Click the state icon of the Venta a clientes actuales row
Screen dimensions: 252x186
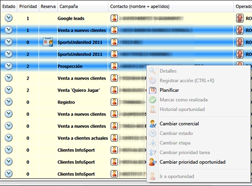point(9,137)
